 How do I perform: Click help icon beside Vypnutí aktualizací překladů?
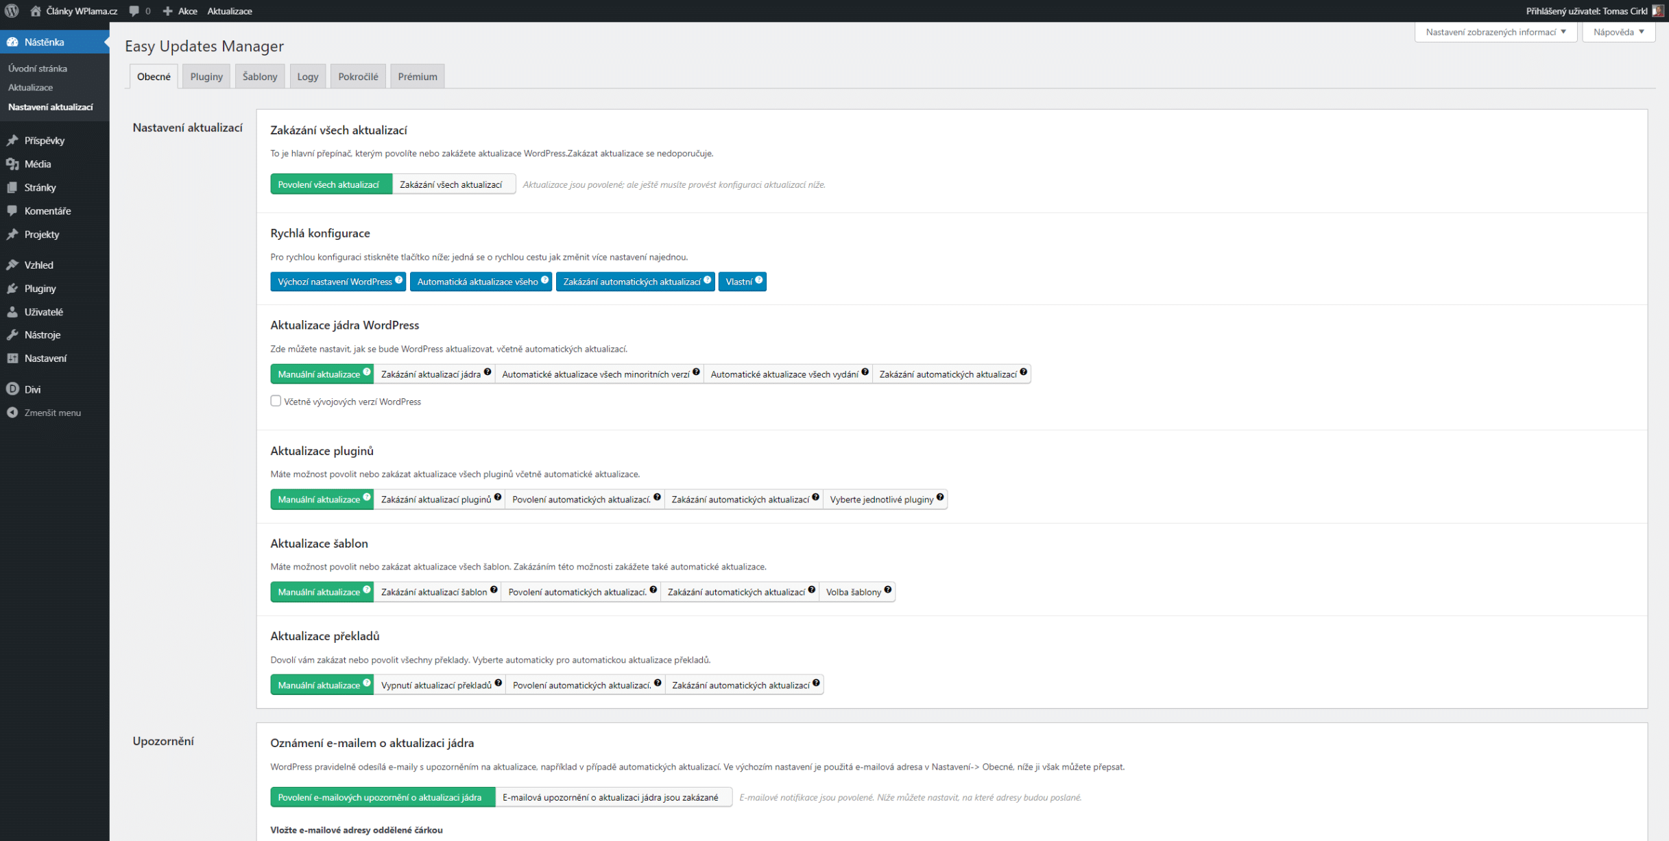499,683
